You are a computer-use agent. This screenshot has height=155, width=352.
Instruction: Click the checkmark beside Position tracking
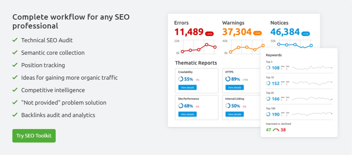[15, 65]
